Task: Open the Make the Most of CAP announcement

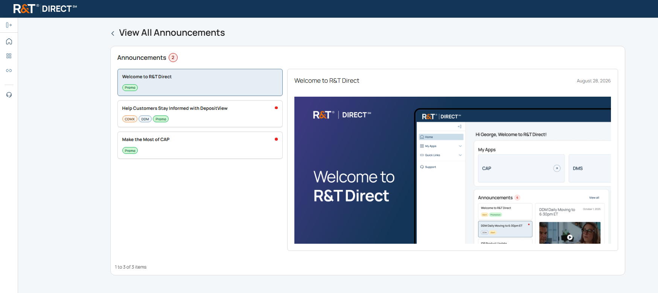Action: click(x=200, y=145)
